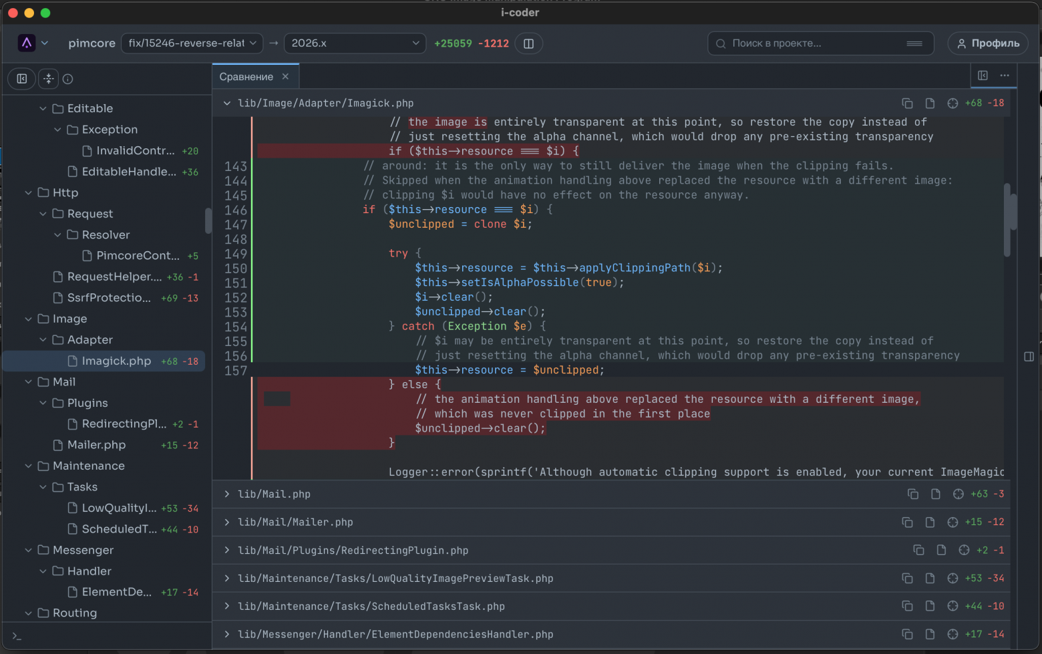Click the diff view vertical scrollbar
The height and width of the screenshot is (654, 1042).
click(x=1007, y=219)
